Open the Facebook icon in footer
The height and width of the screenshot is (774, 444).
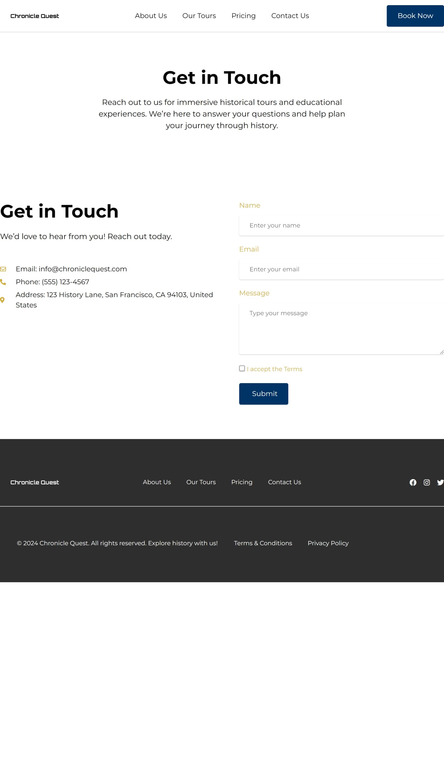point(413,482)
